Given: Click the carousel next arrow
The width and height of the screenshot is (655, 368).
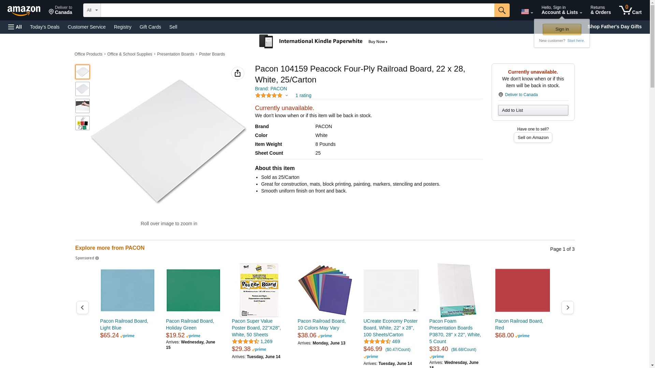Looking at the screenshot, I should (567, 308).
